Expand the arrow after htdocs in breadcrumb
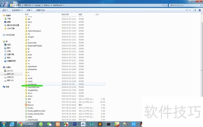This screenshot has height=127, width=203. point(51,5)
